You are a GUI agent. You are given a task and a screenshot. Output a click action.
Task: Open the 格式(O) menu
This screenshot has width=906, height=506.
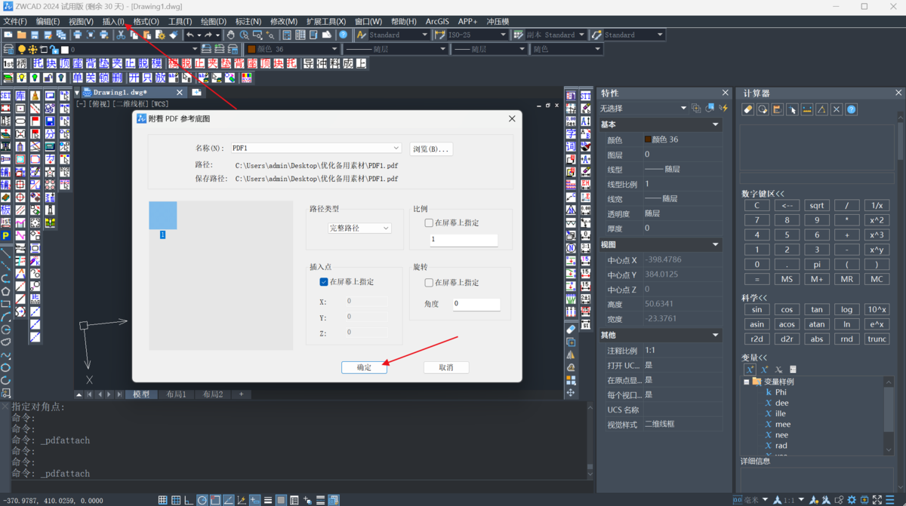click(x=146, y=22)
